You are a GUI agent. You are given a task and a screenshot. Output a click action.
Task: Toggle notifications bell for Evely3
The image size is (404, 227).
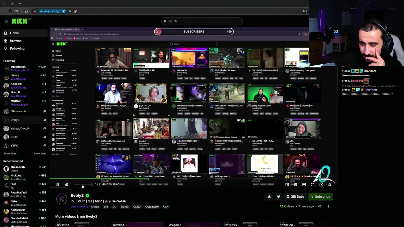click(x=269, y=197)
